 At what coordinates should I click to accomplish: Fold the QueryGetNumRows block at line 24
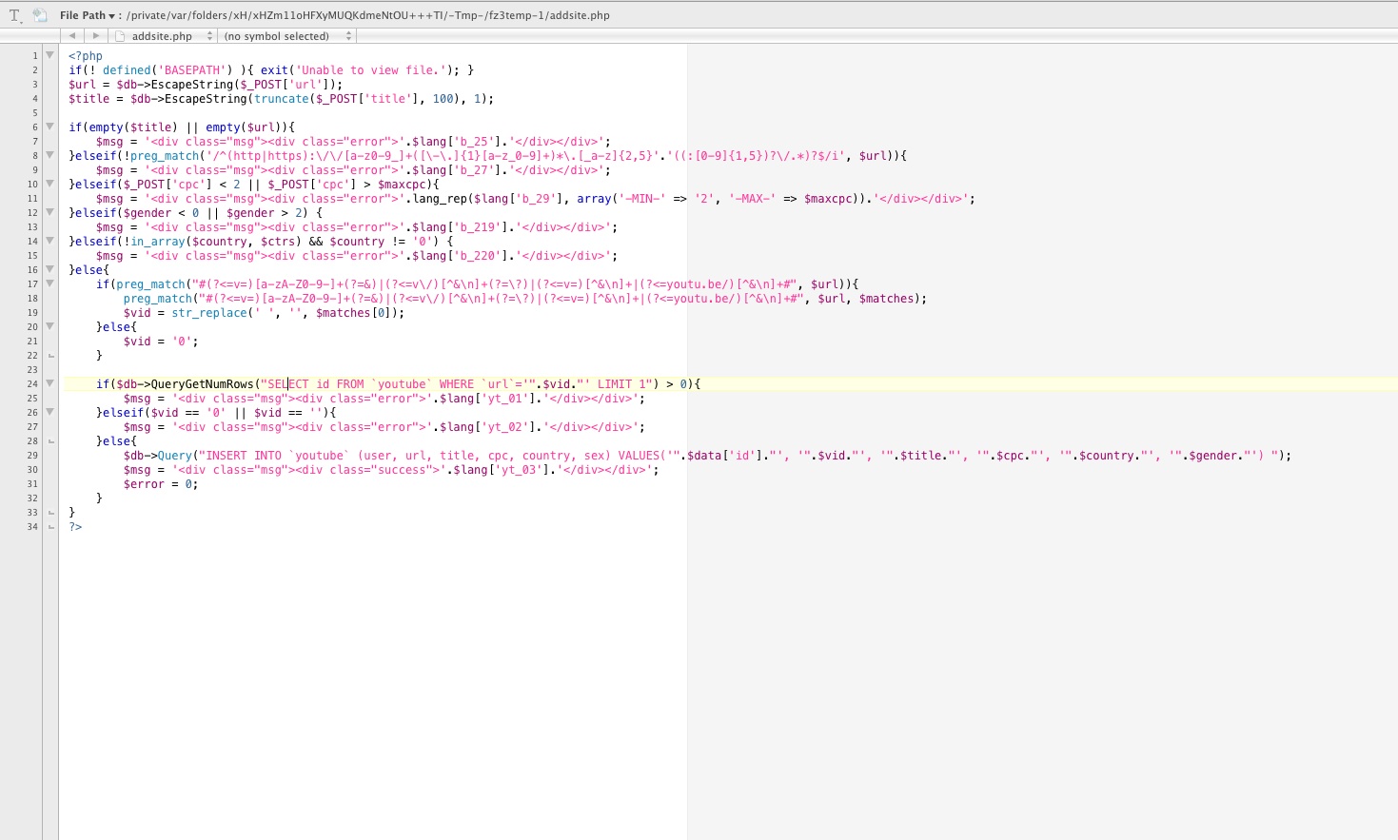click(49, 383)
